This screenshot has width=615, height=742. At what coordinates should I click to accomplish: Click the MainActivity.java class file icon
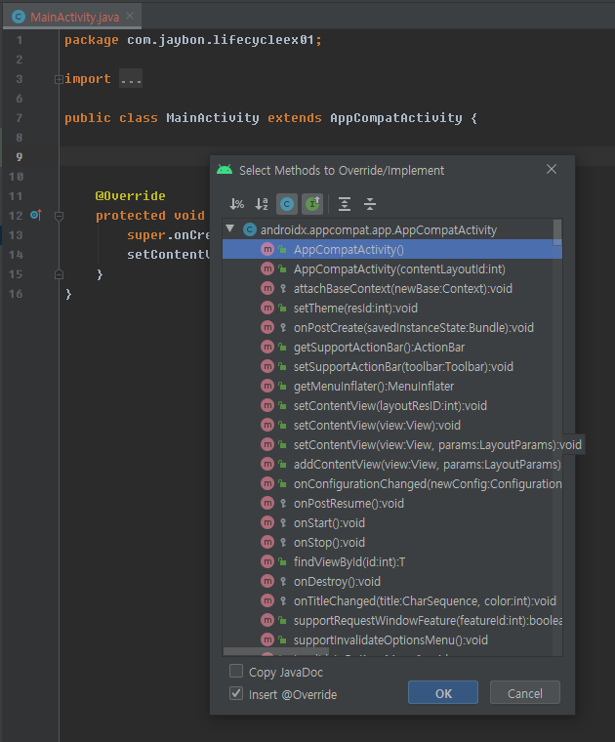point(18,17)
